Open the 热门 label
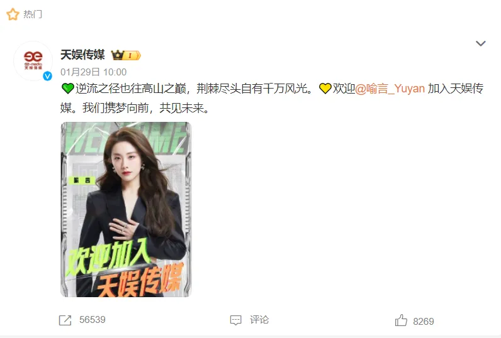This screenshot has height=338, width=501. pyautogui.click(x=33, y=14)
